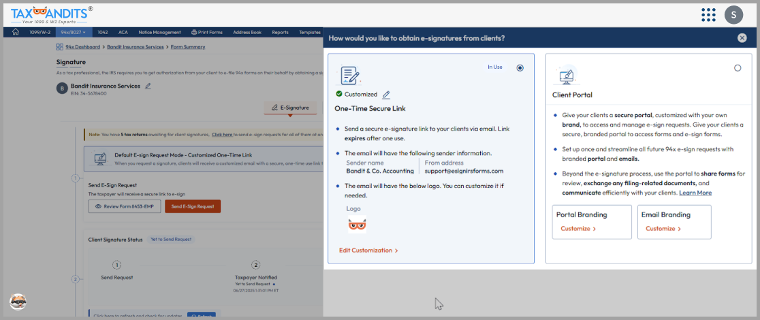This screenshot has width=760, height=320.
Task: Click Edit Customization link
Action: [x=368, y=250]
